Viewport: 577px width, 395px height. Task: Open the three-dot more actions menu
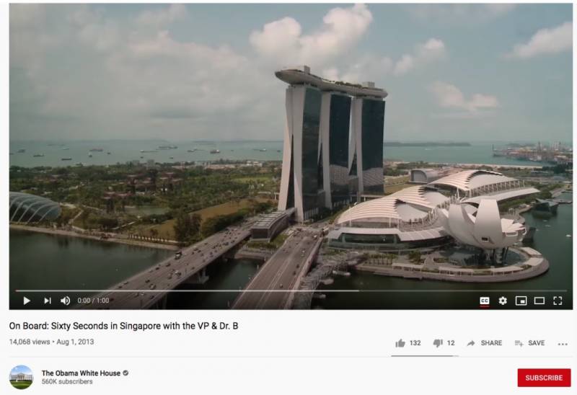(x=563, y=344)
